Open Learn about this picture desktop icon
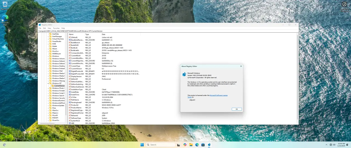 [344, 7]
